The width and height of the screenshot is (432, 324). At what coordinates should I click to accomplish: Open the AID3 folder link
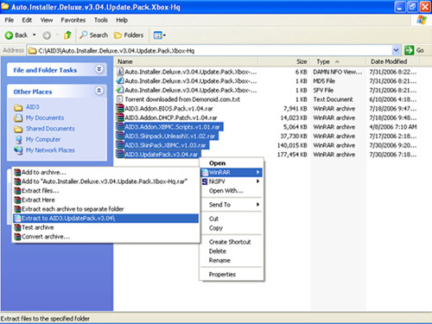point(33,107)
